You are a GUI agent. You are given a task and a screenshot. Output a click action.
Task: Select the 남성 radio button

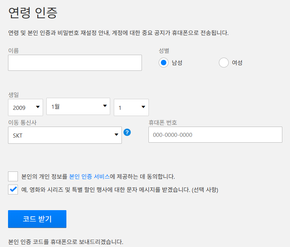click(x=163, y=62)
